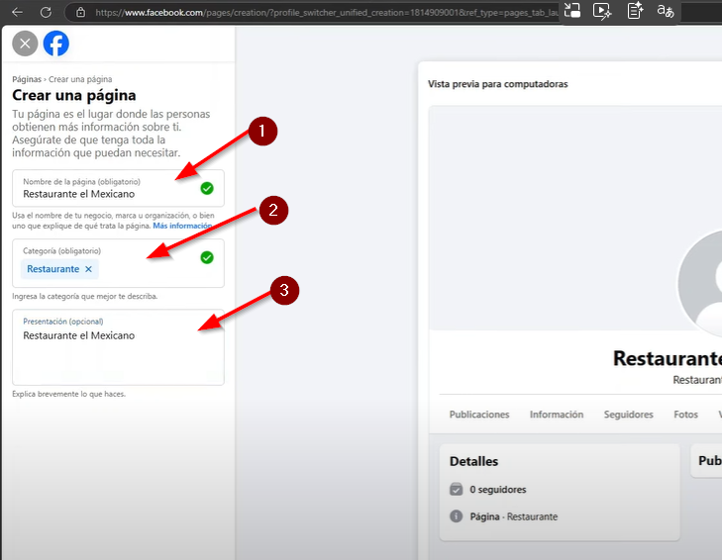Click the Páginas breadcrumb link
Viewport: 722px width, 560px height.
(27, 79)
